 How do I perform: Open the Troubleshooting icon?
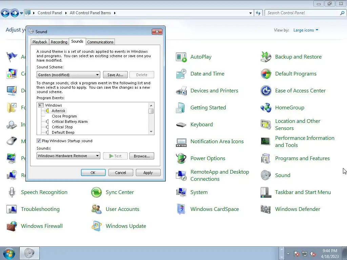[x=12, y=209]
